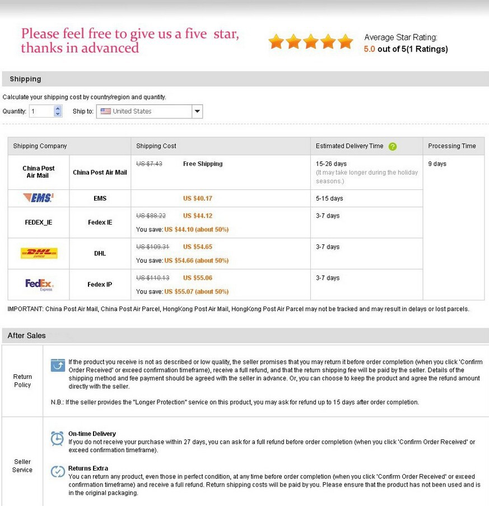Select the Shipping section header

point(25,79)
